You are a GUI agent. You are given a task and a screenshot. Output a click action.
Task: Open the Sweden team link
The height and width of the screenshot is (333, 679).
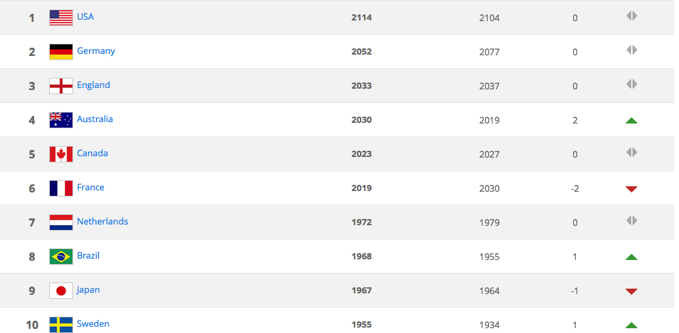pos(93,324)
